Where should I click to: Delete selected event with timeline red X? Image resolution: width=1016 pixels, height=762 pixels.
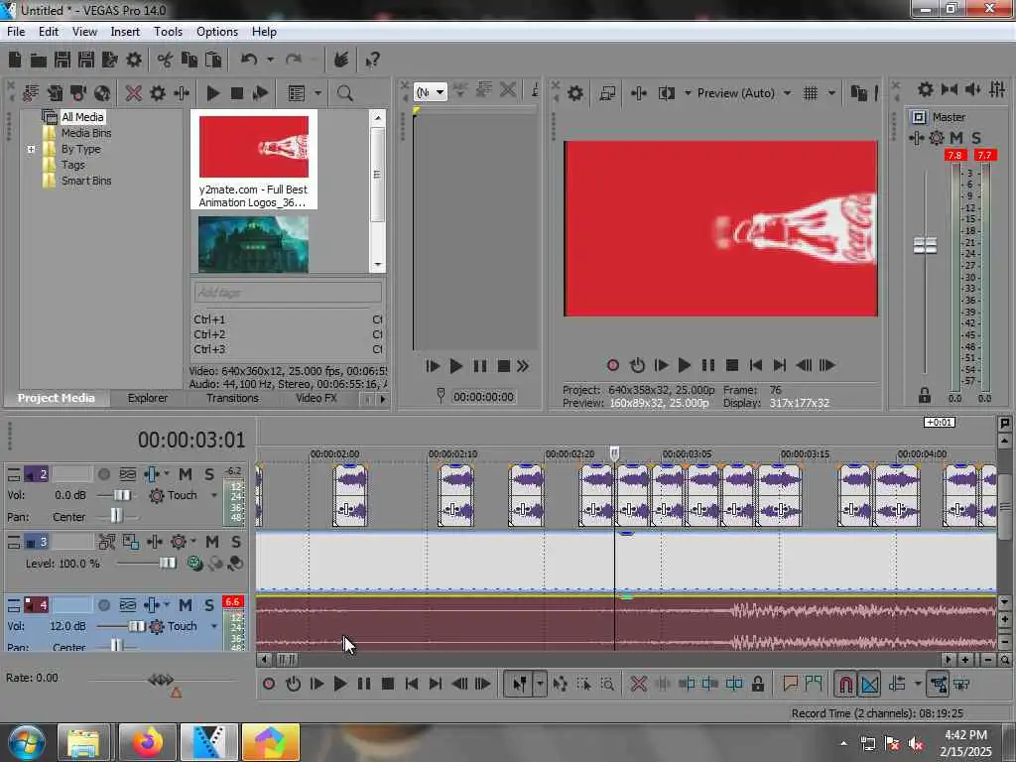638,684
